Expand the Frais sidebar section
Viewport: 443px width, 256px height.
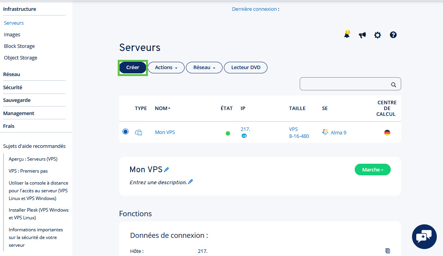(9, 126)
